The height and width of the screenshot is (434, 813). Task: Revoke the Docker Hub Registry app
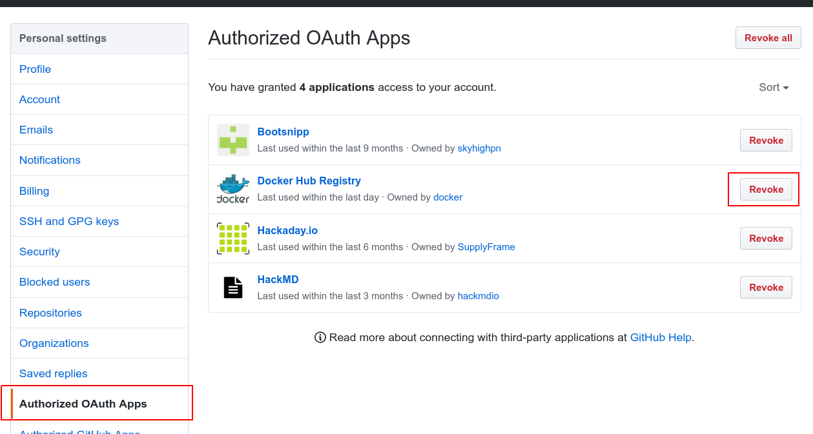pyautogui.click(x=766, y=189)
